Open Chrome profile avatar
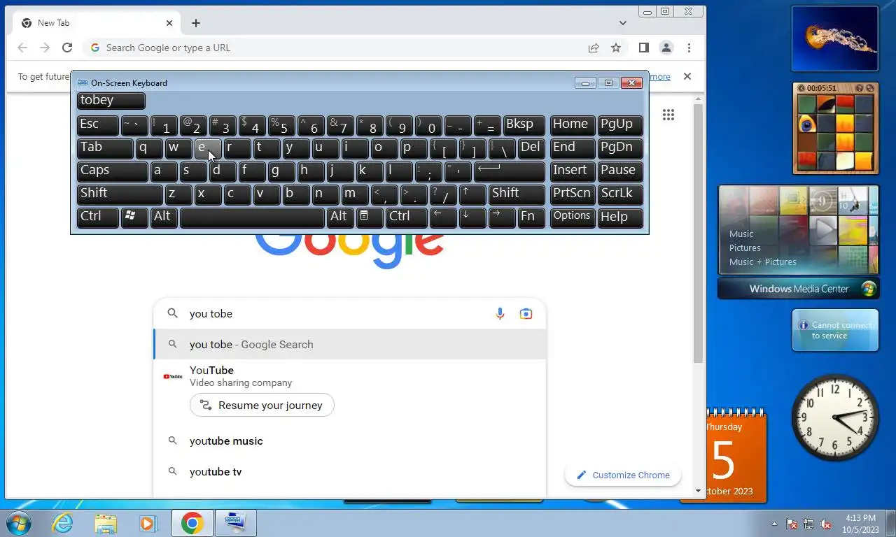 pyautogui.click(x=666, y=48)
